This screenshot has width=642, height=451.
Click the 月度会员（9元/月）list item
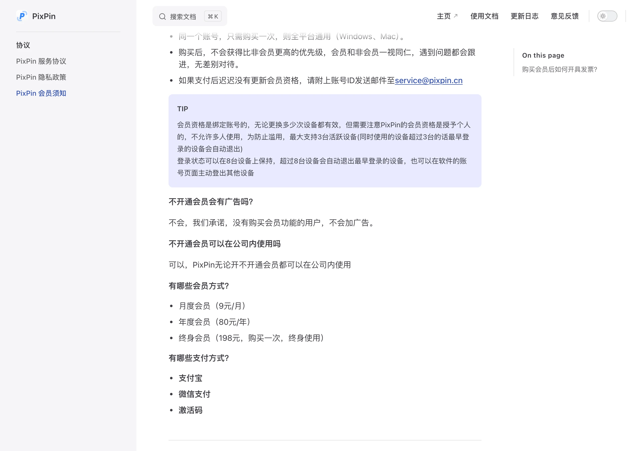tap(212, 306)
